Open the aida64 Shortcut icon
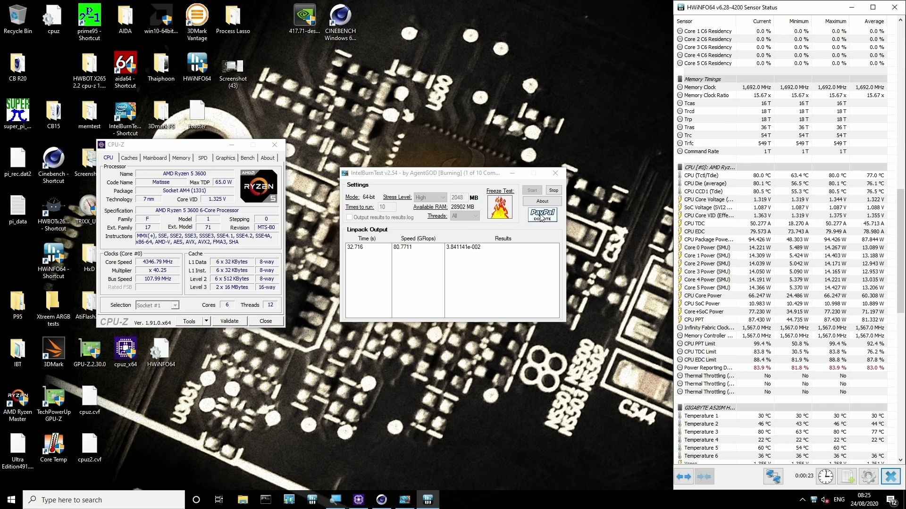 (125, 70)
